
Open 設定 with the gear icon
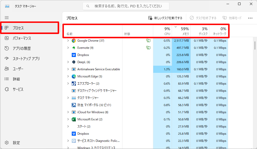(7, 143)
